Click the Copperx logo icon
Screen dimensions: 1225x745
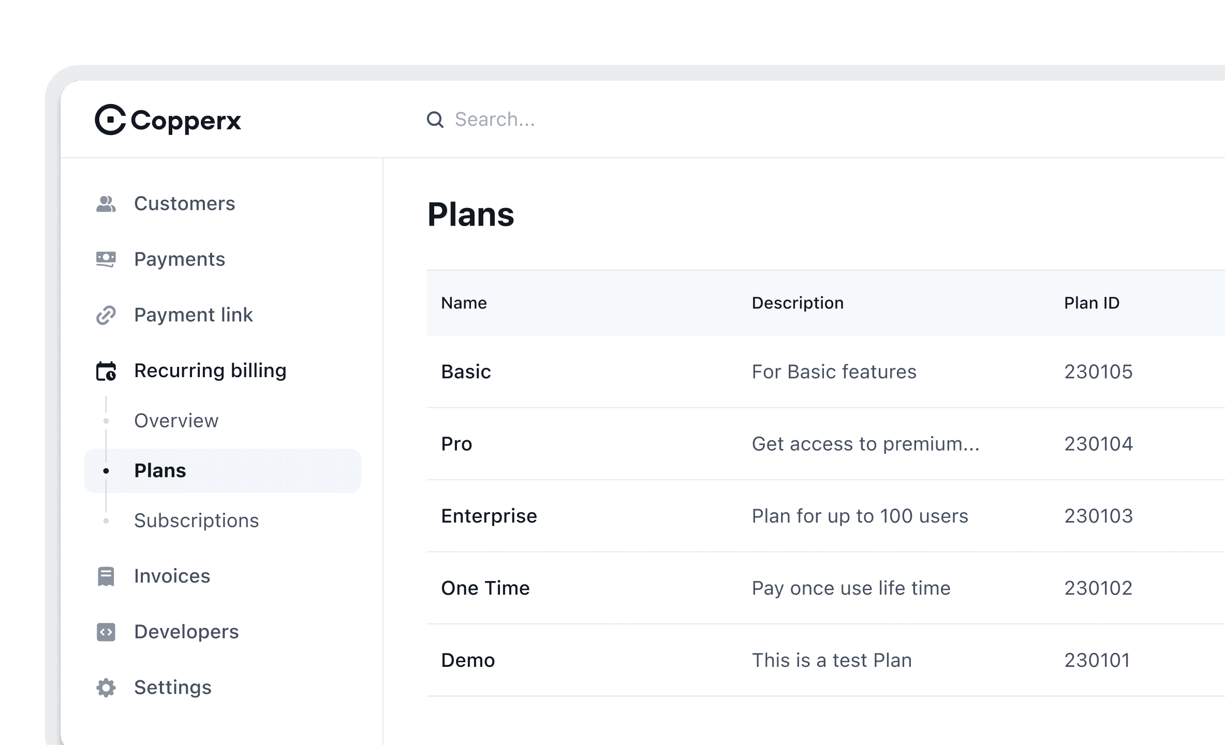(110, 120)
